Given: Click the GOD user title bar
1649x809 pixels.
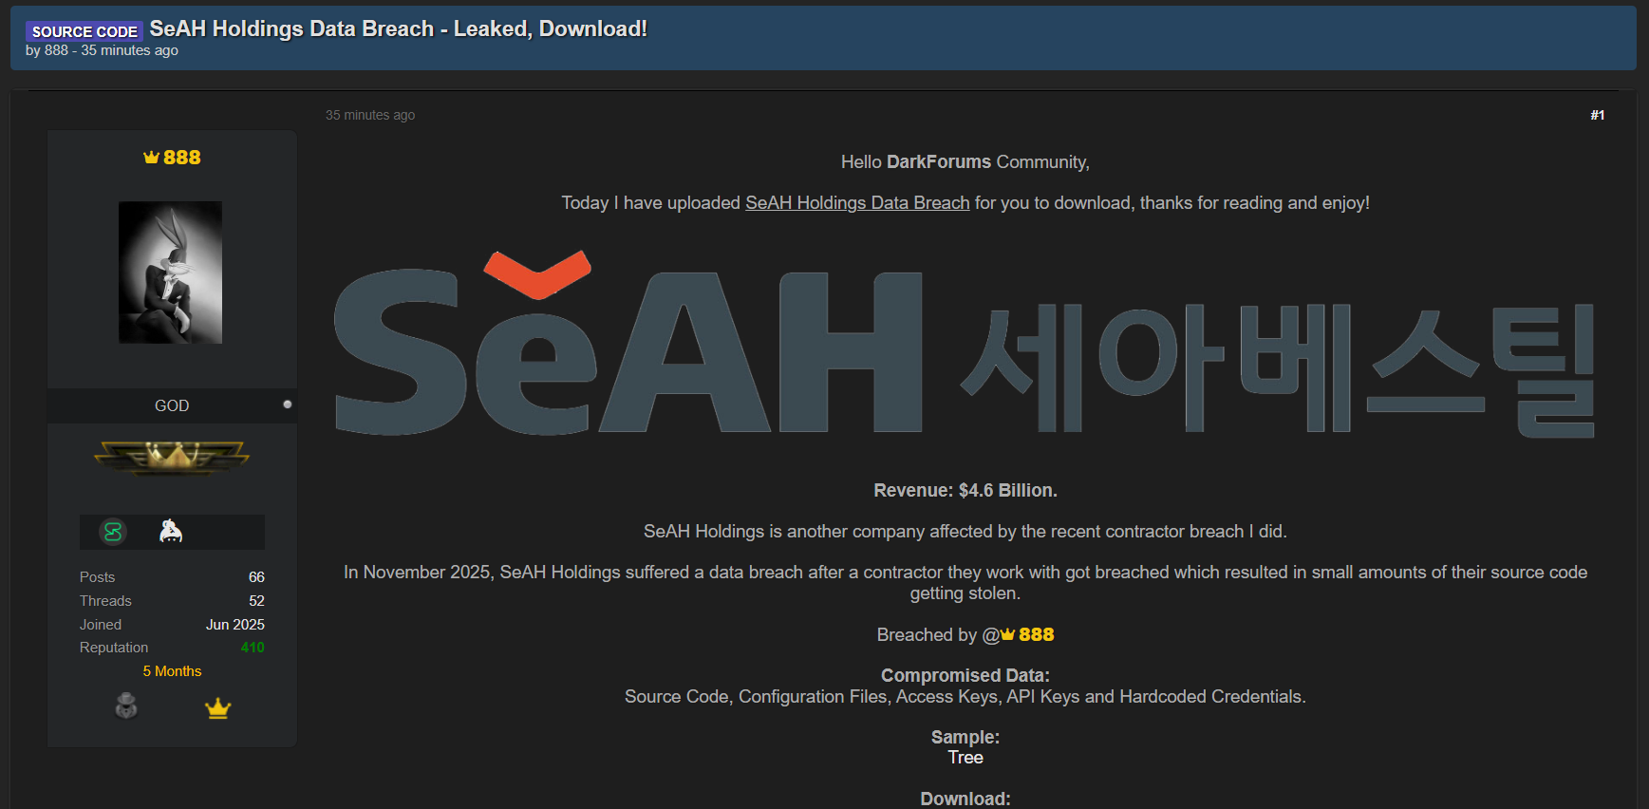Looking at the screenshot, I should 172,405.
